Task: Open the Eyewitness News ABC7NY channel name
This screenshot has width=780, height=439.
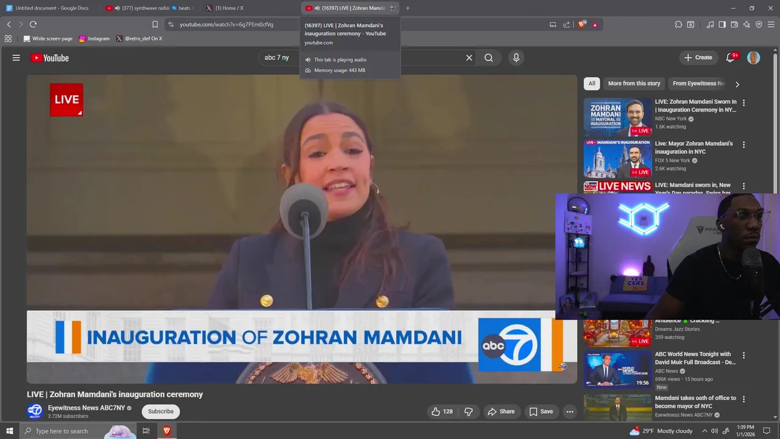Action: 86,408
